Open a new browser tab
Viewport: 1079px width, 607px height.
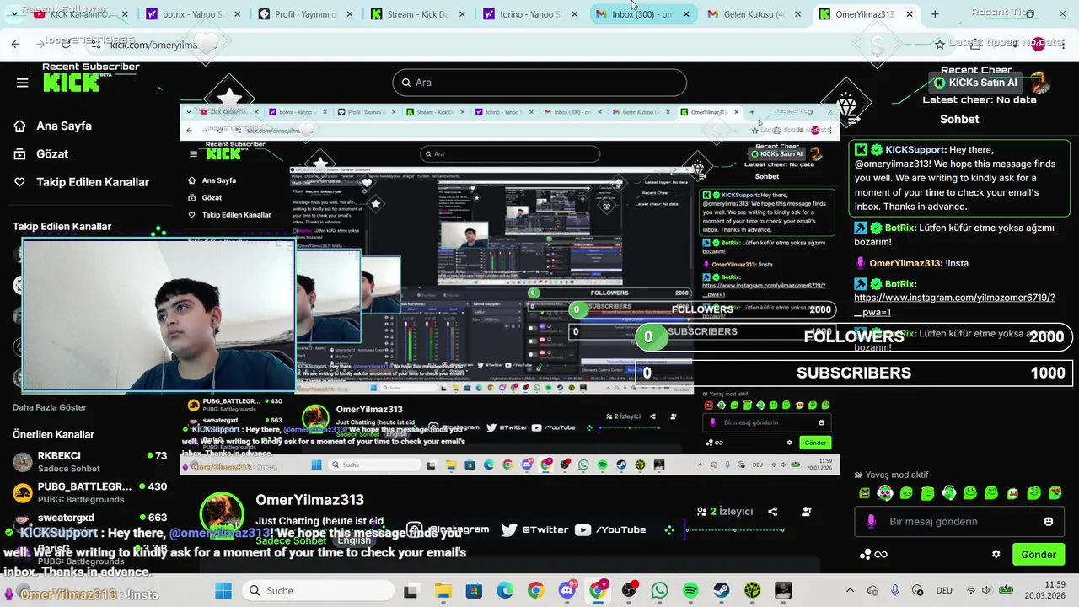click(935, 14)
